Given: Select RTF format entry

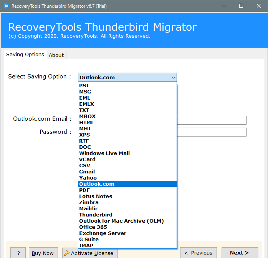Looking at the screenshot, I should pos(127,141).
